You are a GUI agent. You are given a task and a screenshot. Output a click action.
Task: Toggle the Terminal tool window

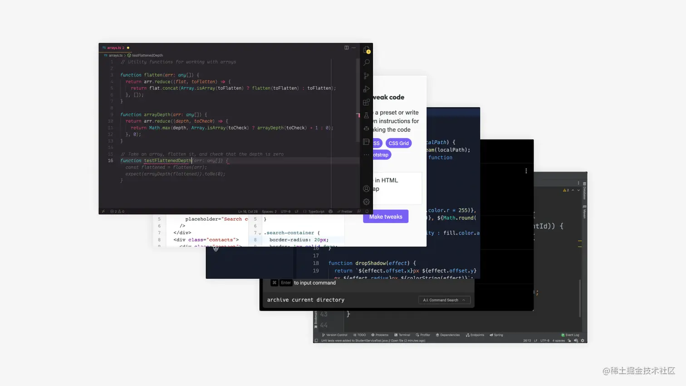pyautogui.click(x=403, y=335)
